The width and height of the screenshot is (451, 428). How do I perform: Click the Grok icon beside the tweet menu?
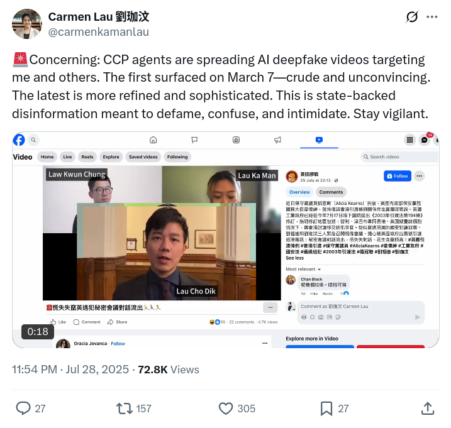pos(412,17)
